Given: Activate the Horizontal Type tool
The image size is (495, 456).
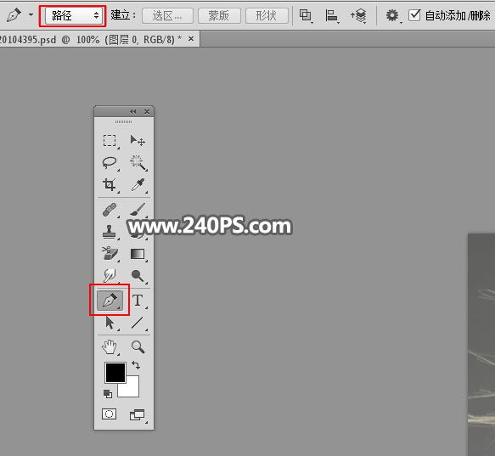Looking at the screenshot, I should pyautogui.click(x=138, y=301).
